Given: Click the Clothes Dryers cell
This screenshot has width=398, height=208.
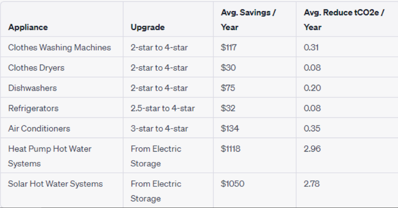Looking at the screenshot, I should tap(36, 68).
